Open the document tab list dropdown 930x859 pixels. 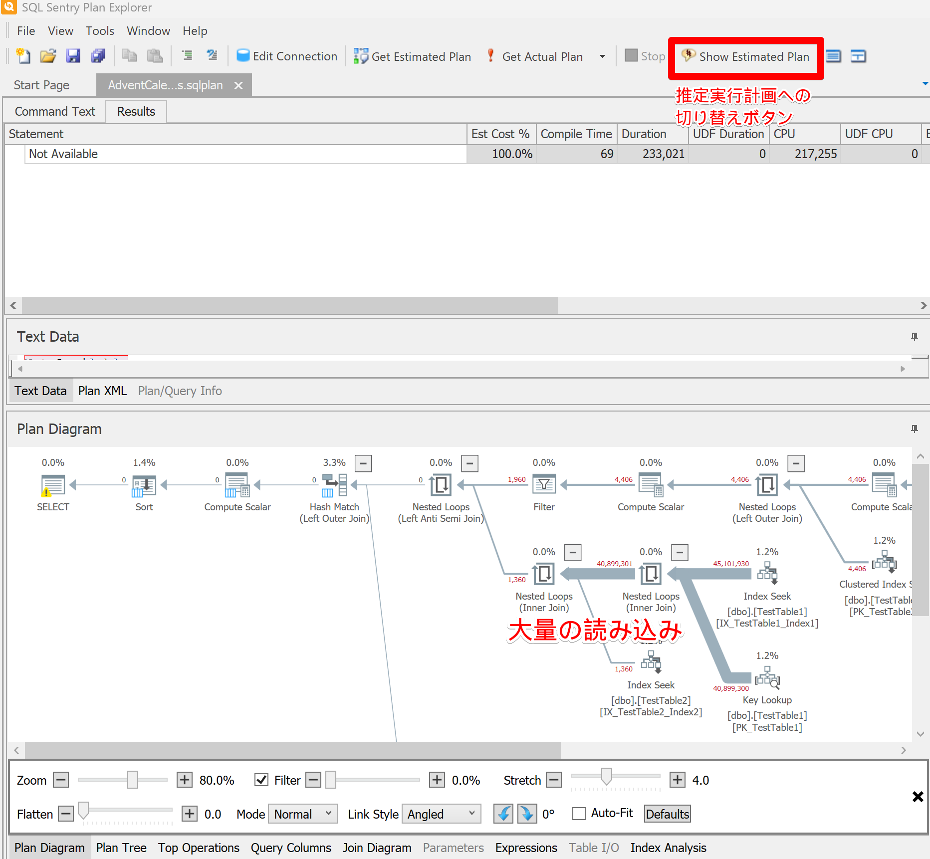click(x=925, y=84)
